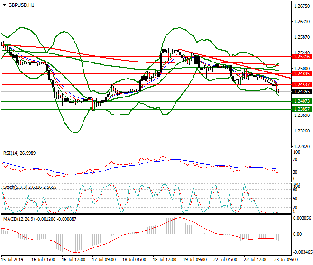Click the 23 Jul 09:00 time label
Viewport: 313px width, 265px height.
coord(286,260)
